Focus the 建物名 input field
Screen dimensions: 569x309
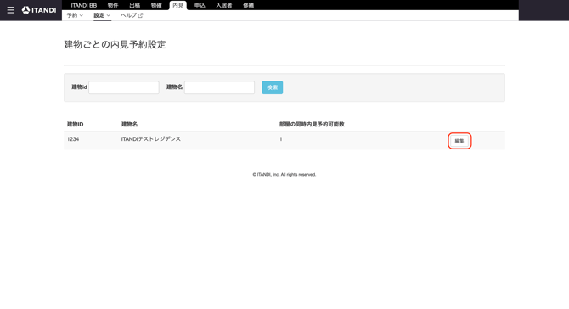point(220,87)
